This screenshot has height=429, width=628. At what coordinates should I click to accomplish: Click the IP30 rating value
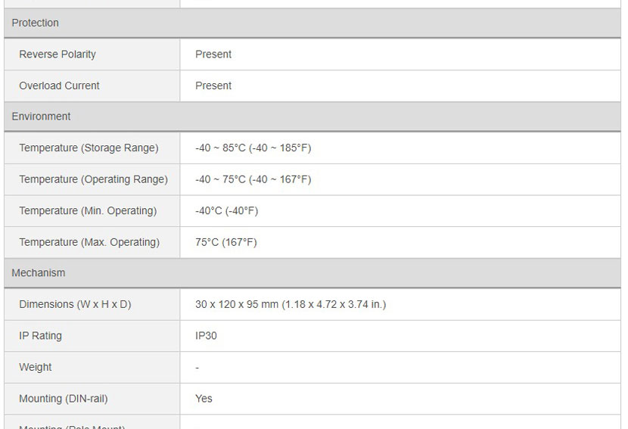click(206, 336)
